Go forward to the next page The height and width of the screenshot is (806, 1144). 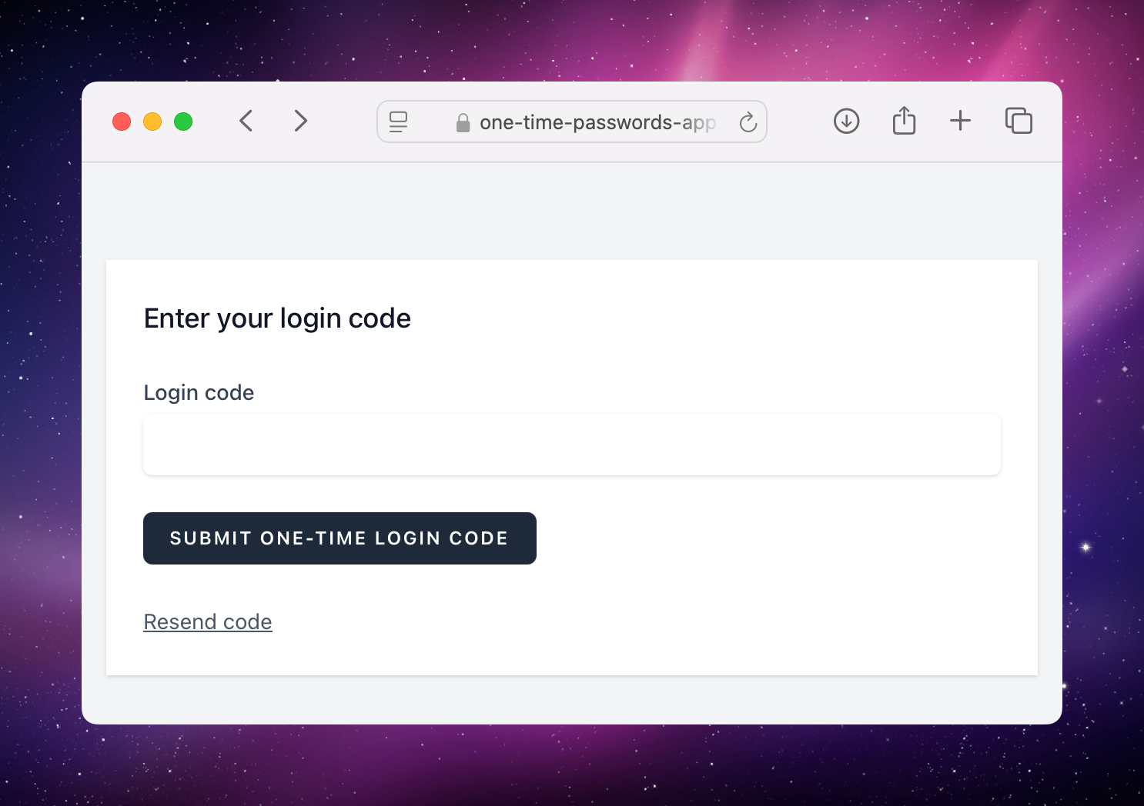(x=300, y=122)
